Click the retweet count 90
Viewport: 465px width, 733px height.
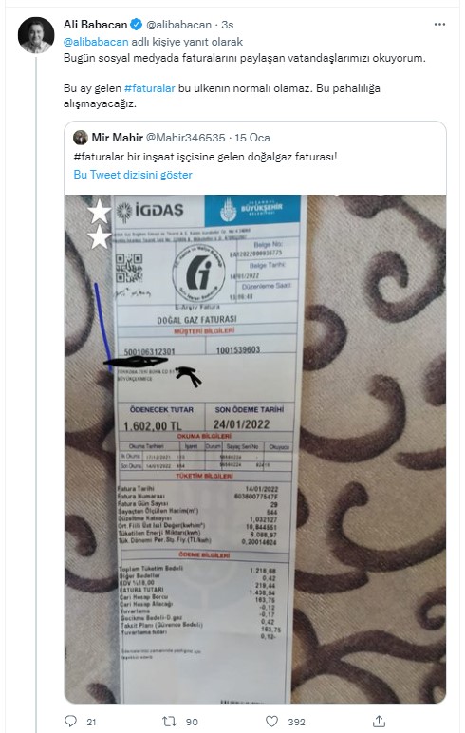[192, 722]
